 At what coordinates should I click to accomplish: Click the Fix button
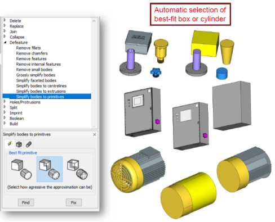(x=74, y=202)
